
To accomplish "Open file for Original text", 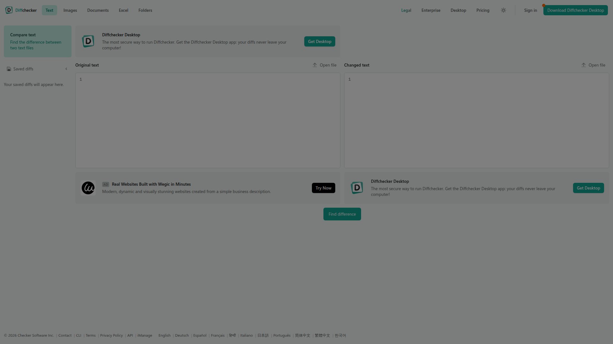I will click(x=324, y=65).
